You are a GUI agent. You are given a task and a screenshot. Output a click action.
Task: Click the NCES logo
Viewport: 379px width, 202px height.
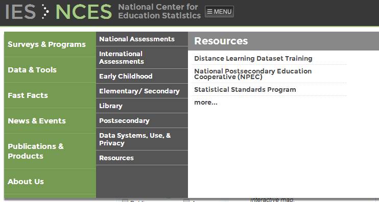click(84, 12)
